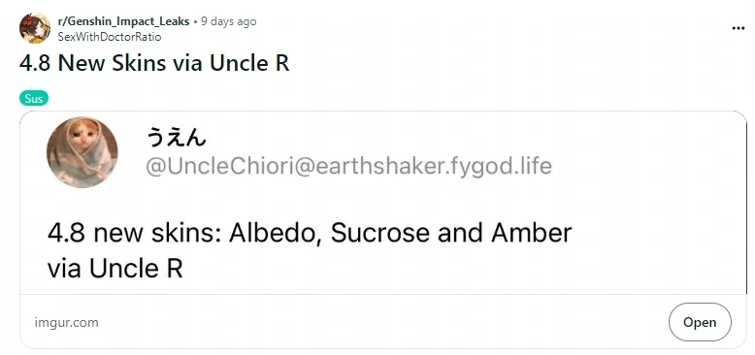Click the cat profile picture in the preview
This screenshot has width=755, height=355.
click(x=82, y=152)
